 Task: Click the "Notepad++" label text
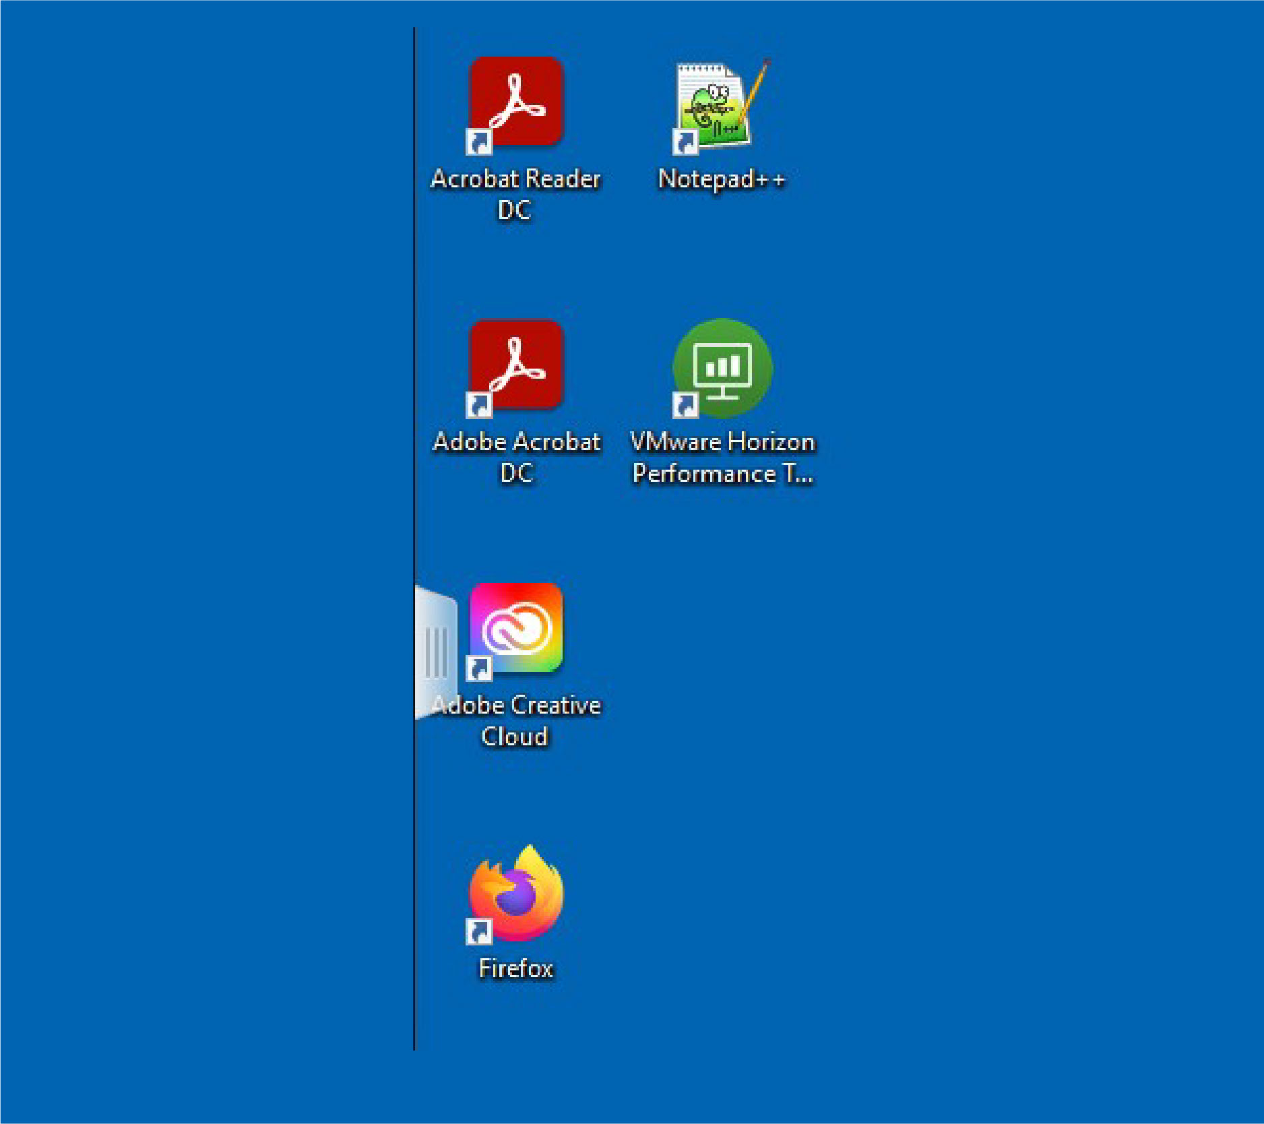(x=722, y=179)
